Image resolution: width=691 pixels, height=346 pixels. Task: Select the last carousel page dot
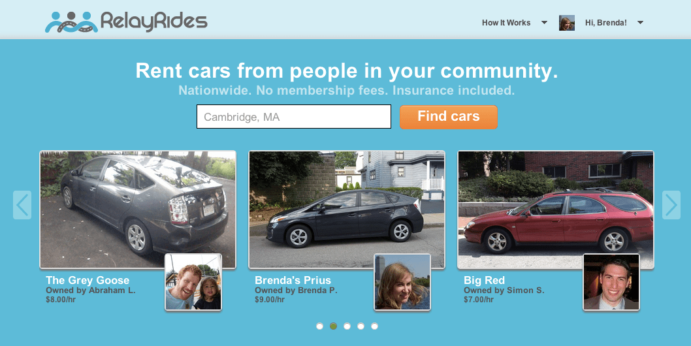(374, 326)
